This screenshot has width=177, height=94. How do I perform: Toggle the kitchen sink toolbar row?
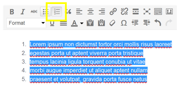tap(158, 12)
